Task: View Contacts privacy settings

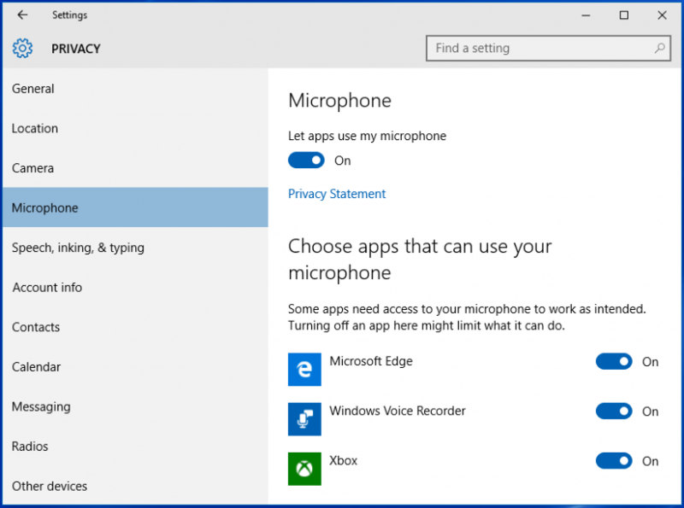Action: coord(36,327)
